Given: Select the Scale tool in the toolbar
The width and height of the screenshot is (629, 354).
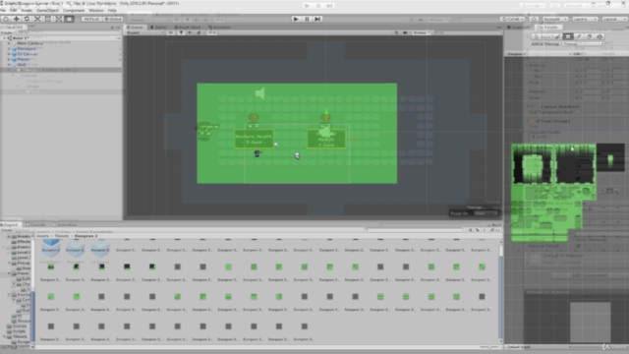Looking at the screenshot, I should [37, 19].
